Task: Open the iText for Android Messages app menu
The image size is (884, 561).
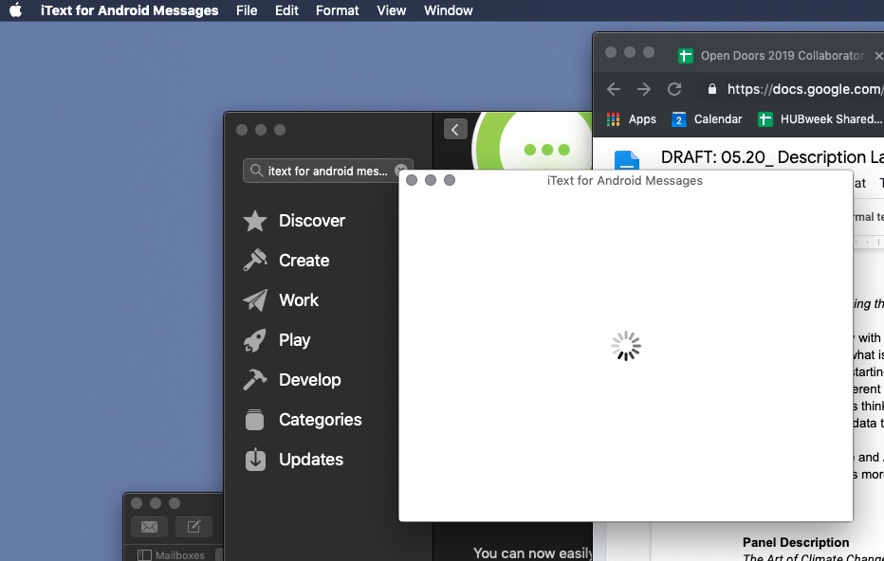Action: (x=129, y=10)
